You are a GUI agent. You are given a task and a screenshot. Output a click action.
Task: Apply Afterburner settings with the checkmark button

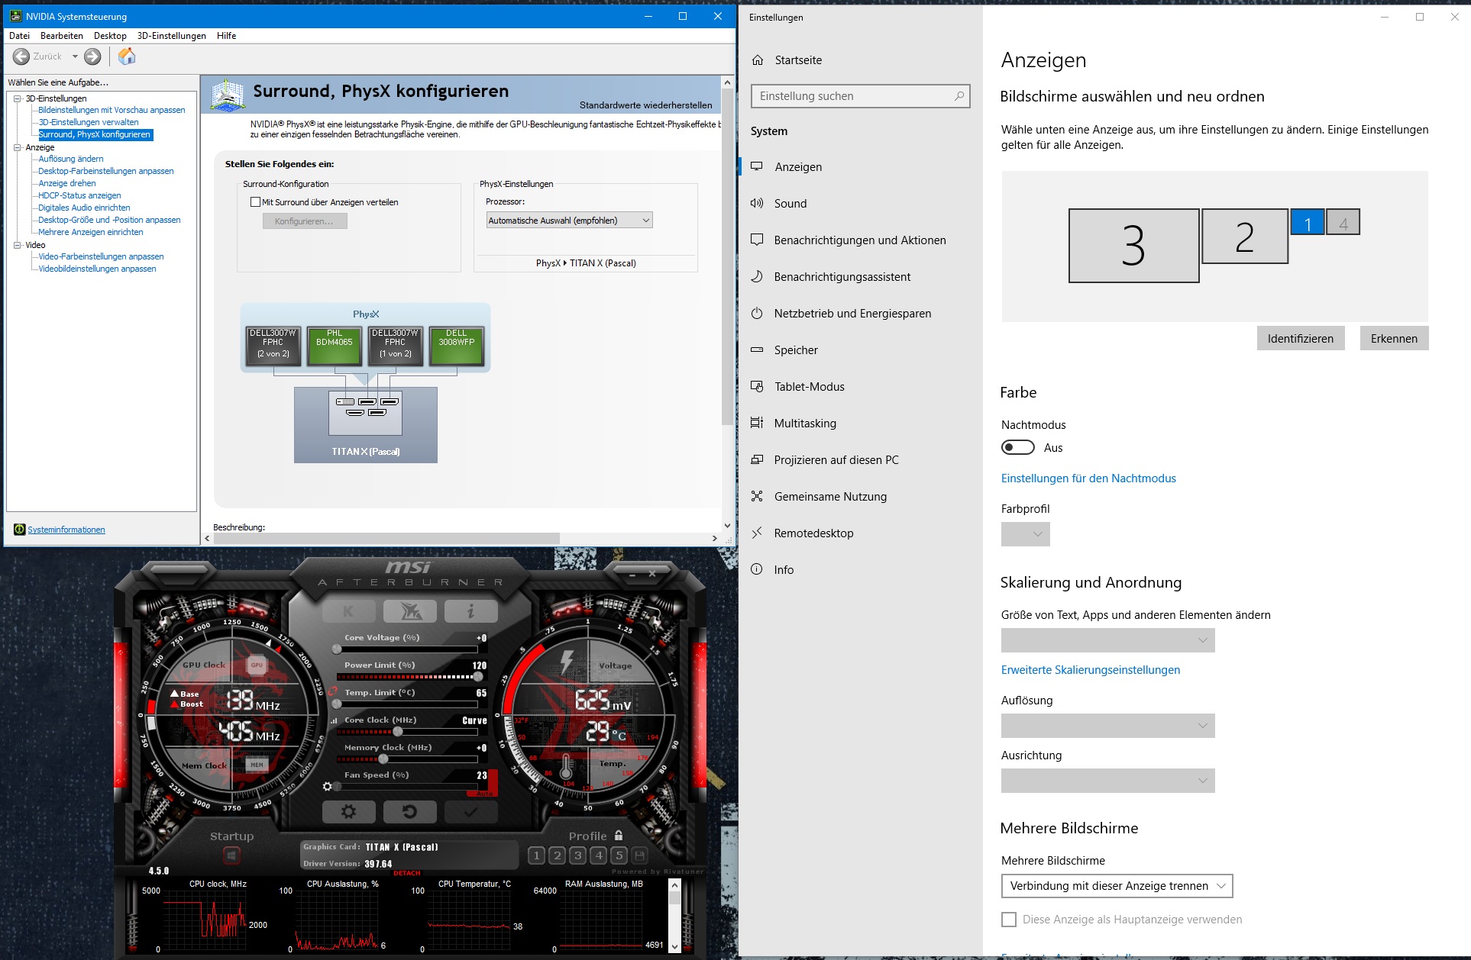pos(470,812)
